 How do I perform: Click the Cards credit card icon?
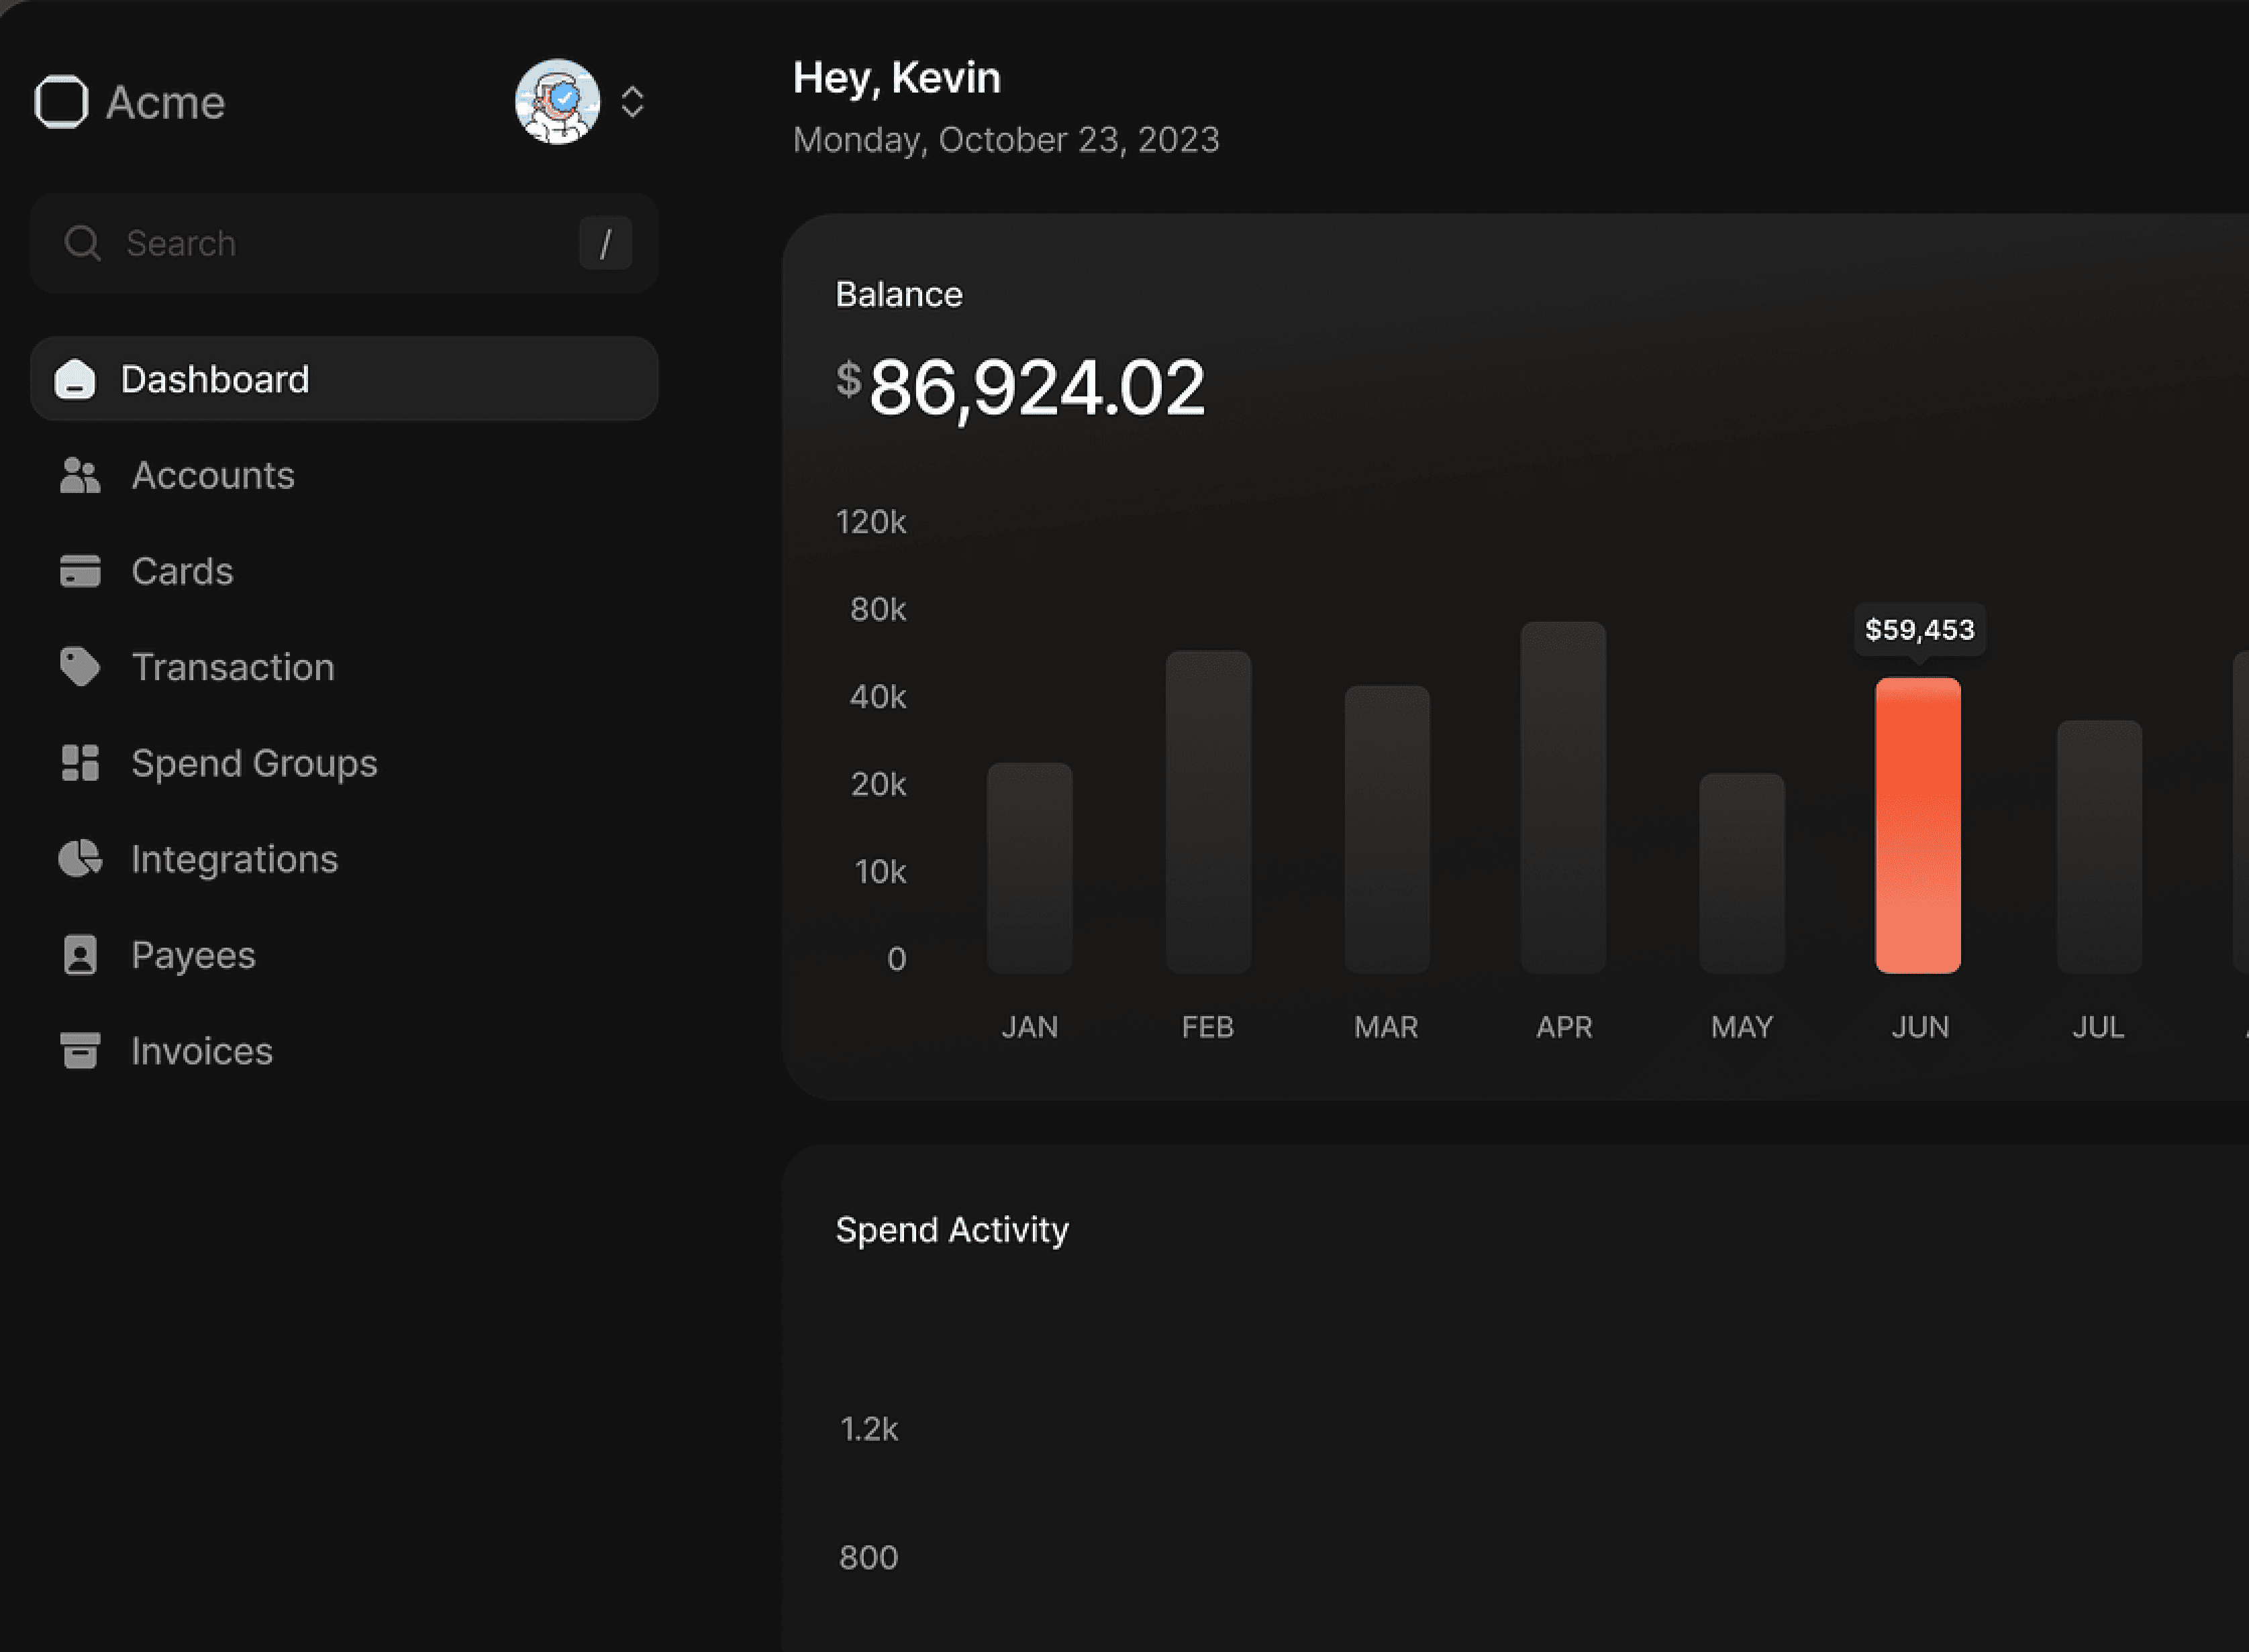pos(80,572)
